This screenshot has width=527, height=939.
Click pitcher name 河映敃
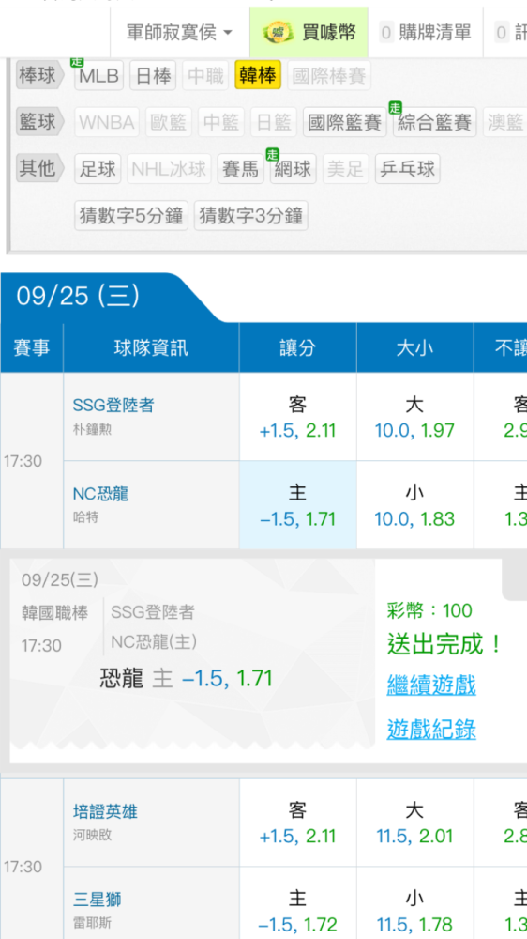coord(92,836)
